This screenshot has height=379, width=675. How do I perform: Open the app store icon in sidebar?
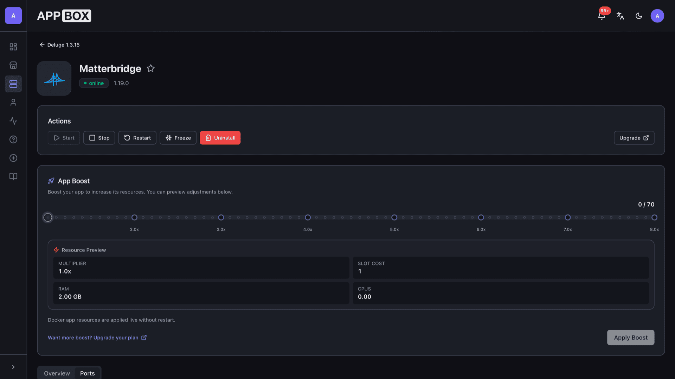pos(13,65)
